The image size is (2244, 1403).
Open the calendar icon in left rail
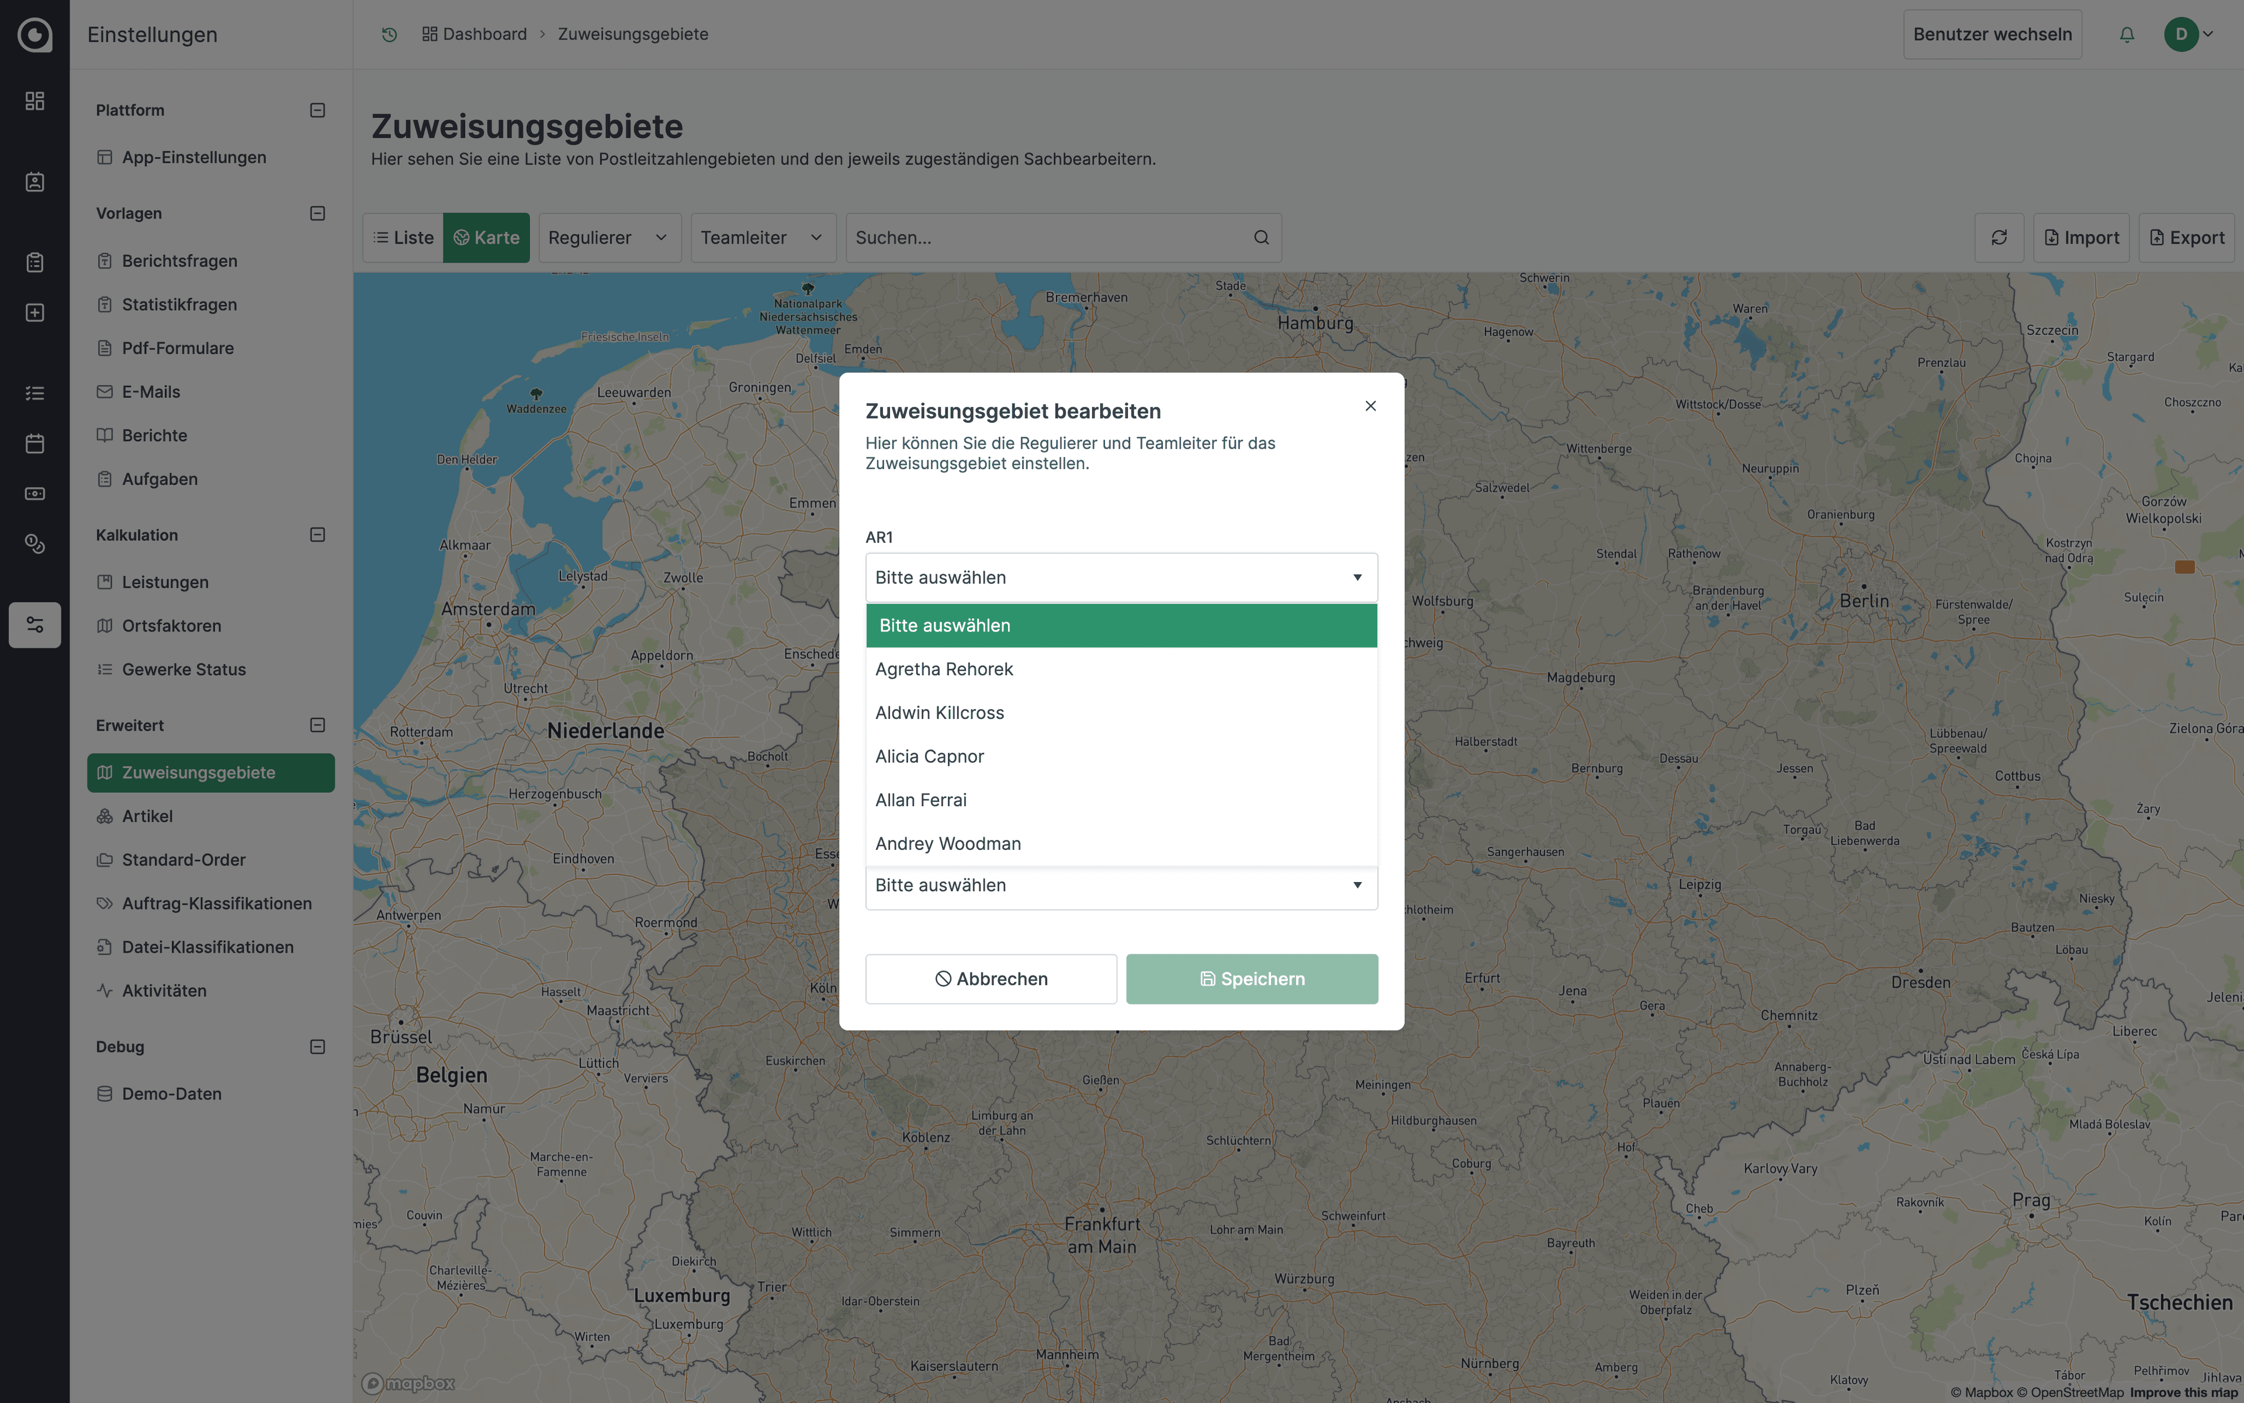(x=34, y=443)
